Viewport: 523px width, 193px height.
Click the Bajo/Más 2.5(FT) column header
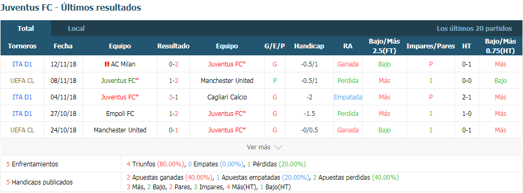pyautogui.click(x=384, y=46)
